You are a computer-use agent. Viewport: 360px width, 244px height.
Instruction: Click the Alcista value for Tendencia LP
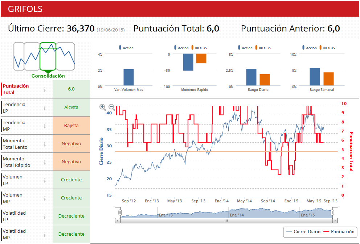pyautogui.click(x=71, y=107)
